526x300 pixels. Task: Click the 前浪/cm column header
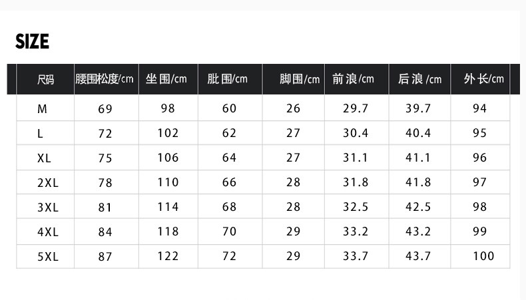tap(353, 79)
